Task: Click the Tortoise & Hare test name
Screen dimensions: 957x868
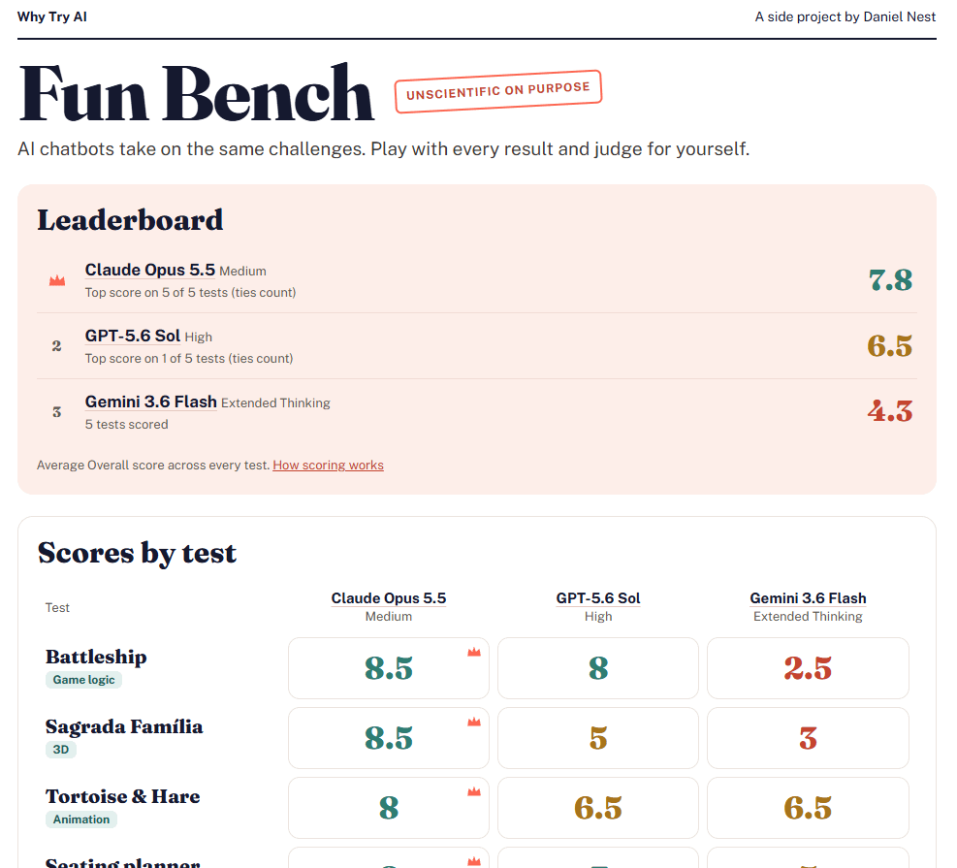Action: [x=123, y=796]
